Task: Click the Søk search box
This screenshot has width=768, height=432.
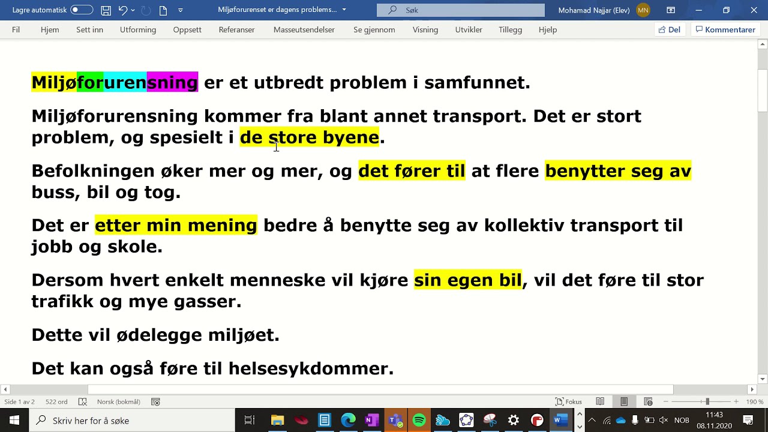Action: click(461, 10)
